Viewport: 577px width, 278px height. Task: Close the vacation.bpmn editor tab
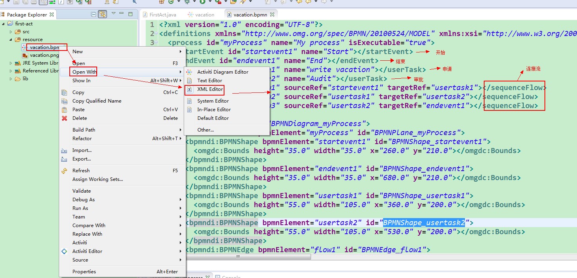pos(272,14)
